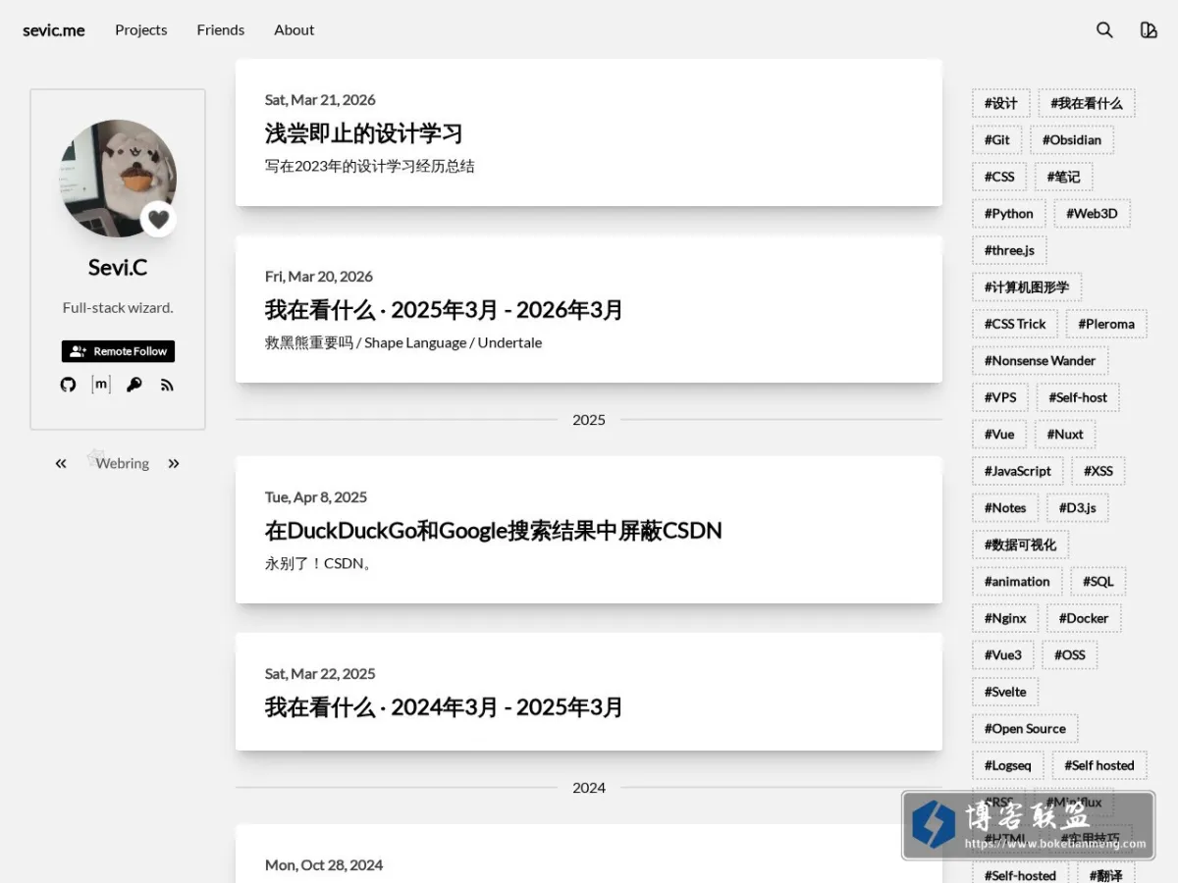Select the #XSS tag
Image resolution: width=1178 pixels, height=883 pixels.
(1098, 471)
